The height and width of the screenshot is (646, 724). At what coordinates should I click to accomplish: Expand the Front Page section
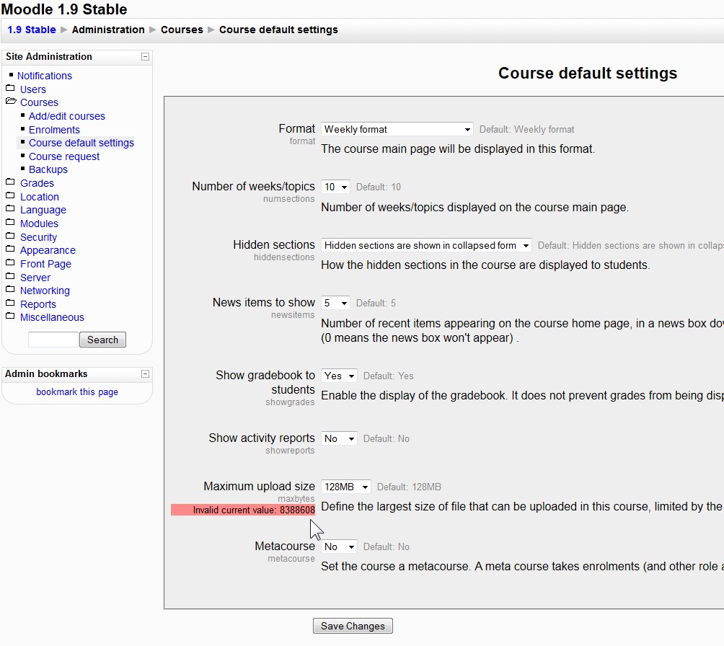(x=45, y=264)
